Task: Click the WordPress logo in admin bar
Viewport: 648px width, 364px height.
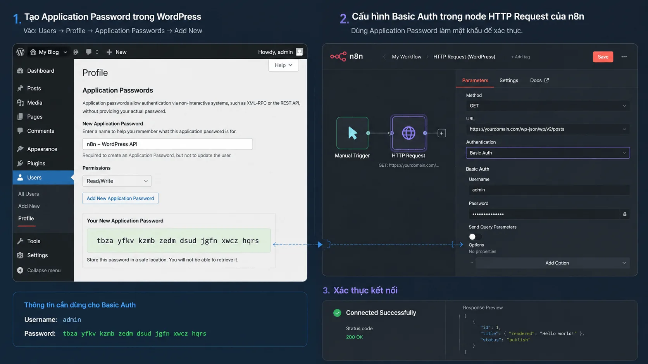Action: pyautogui.click(x=21, y=52)
